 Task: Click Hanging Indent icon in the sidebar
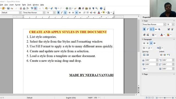[168, 55]
